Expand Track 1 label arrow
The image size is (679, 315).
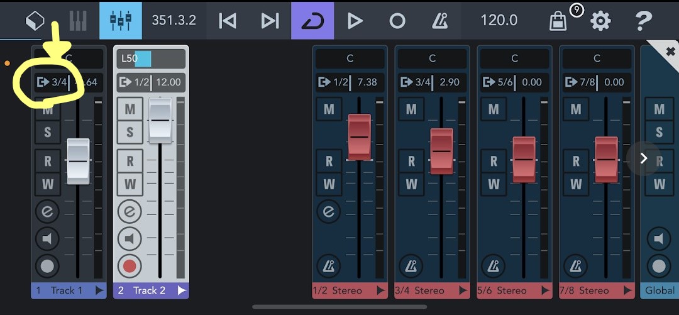tap(99, 290)
